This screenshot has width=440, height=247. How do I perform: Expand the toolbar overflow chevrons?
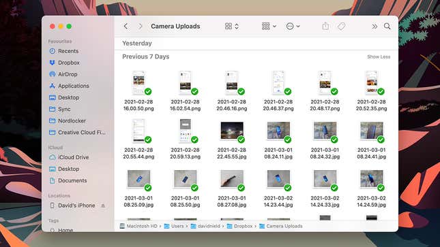coord(375,27)
